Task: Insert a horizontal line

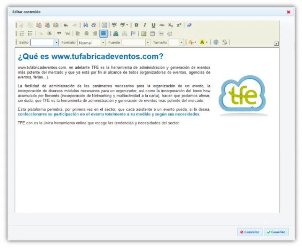Action: [161, 34]
